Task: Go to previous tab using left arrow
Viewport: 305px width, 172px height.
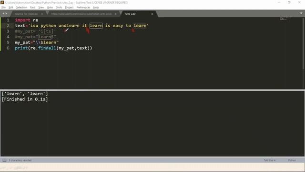Action: tap(3, 13)
